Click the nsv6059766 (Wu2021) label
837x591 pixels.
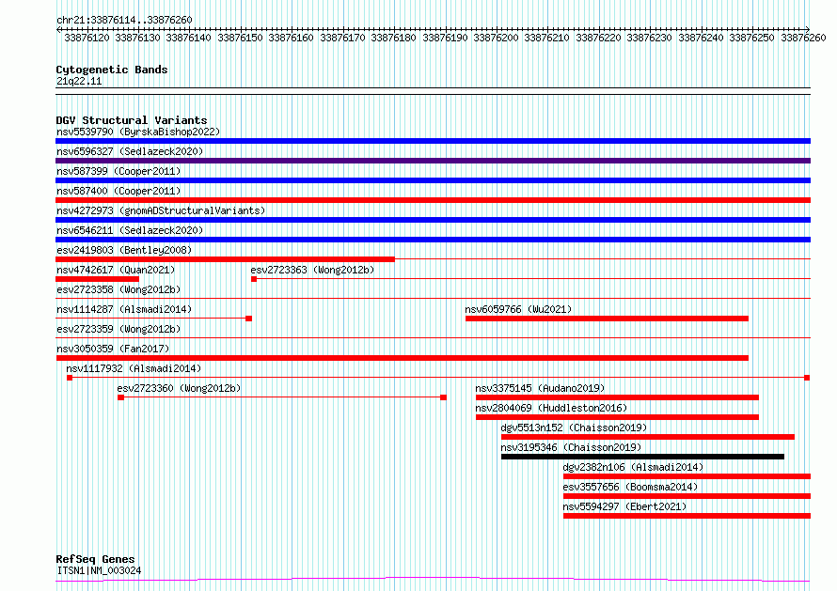[518, 309]
